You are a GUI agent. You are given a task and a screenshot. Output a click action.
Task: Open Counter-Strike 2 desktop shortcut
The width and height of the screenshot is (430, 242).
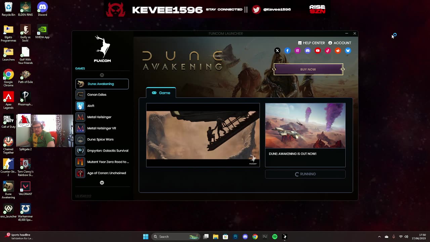tap(8, 168)
